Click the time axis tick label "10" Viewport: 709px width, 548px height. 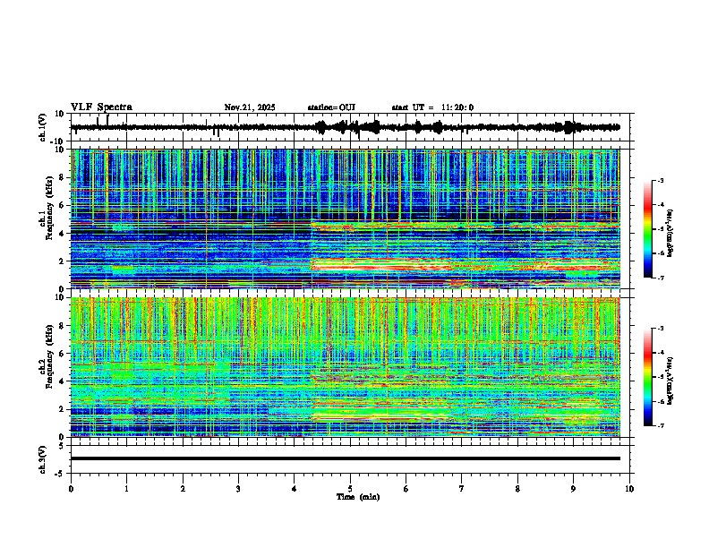[629, 489]
